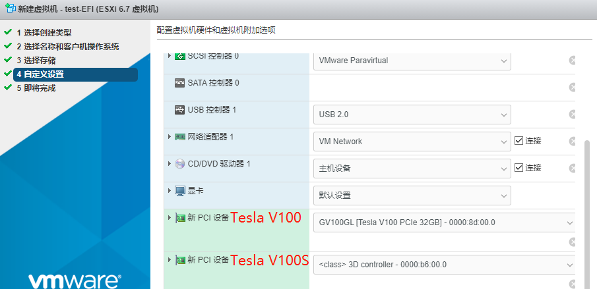This screenshot has height=289, width=597.
Task: Click the SCSI 控制器 0 device icon
Action: pyautogui.click(x=179, y=56)
